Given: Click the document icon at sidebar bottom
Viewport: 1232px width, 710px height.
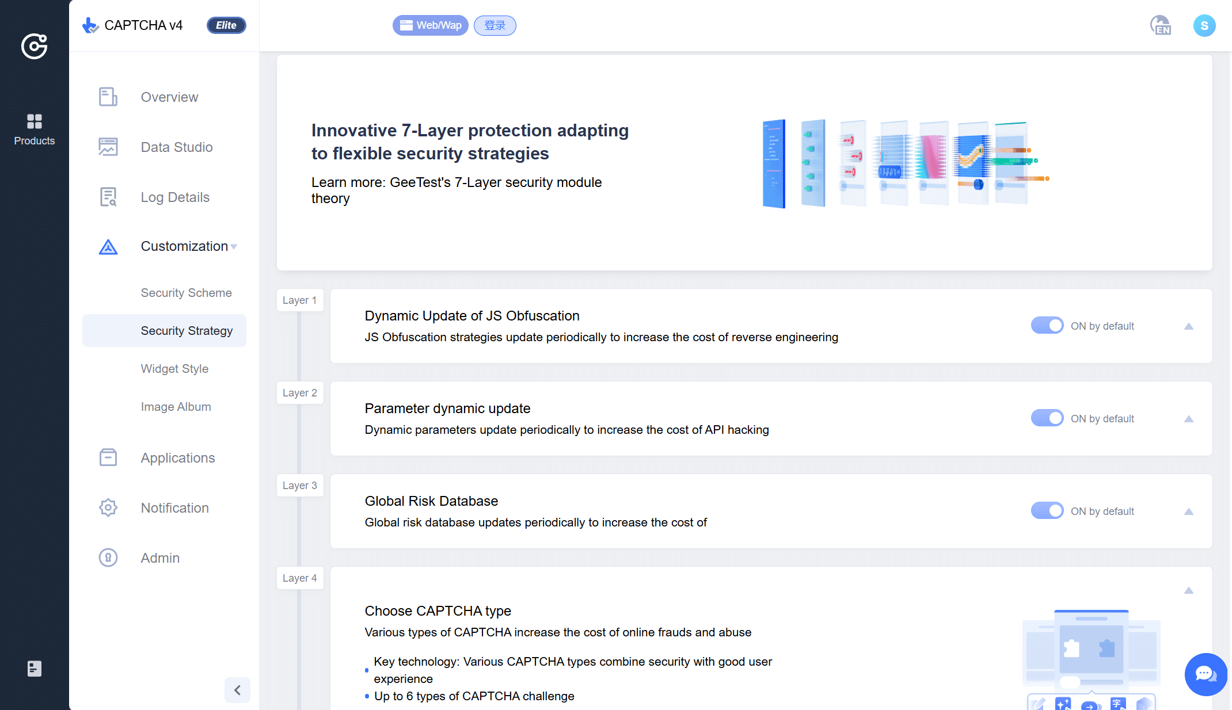Looking at the screenshot, I should pyautogui.click(x=35, y=669).
